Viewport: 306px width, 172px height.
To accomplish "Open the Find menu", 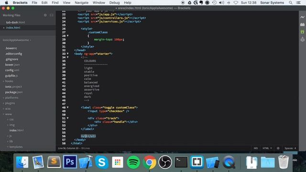I will (55, 3).
